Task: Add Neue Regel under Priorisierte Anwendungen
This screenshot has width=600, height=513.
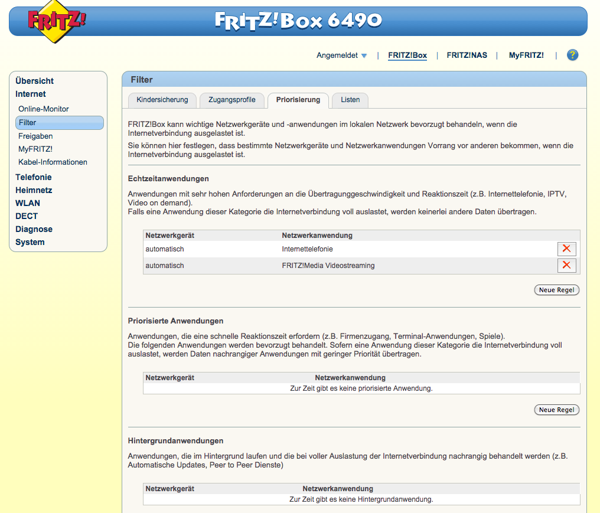Action: click(556, 410)
